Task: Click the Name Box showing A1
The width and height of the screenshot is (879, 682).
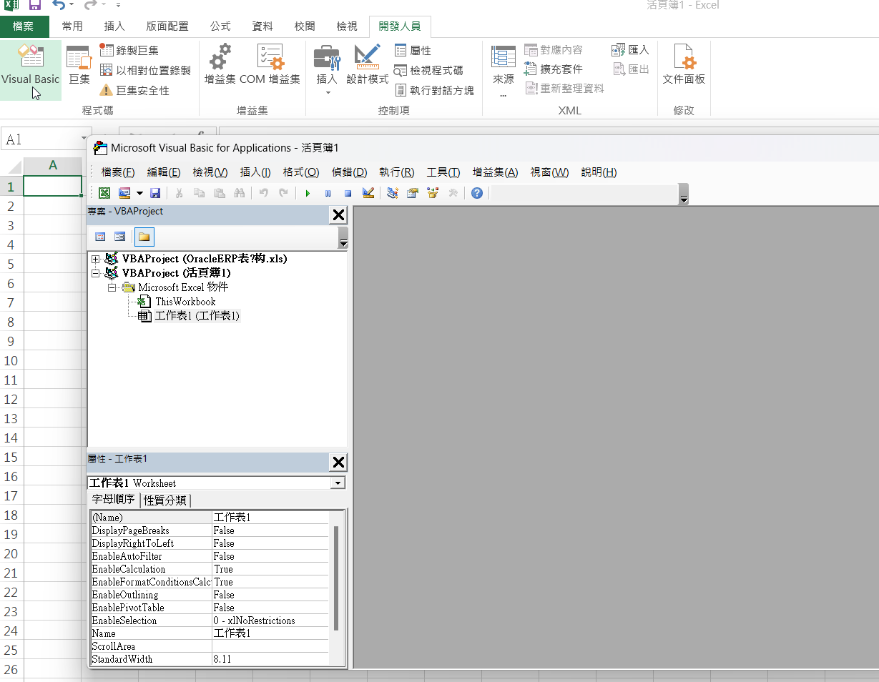Action: pyautogui.click(x=41, y=139)
